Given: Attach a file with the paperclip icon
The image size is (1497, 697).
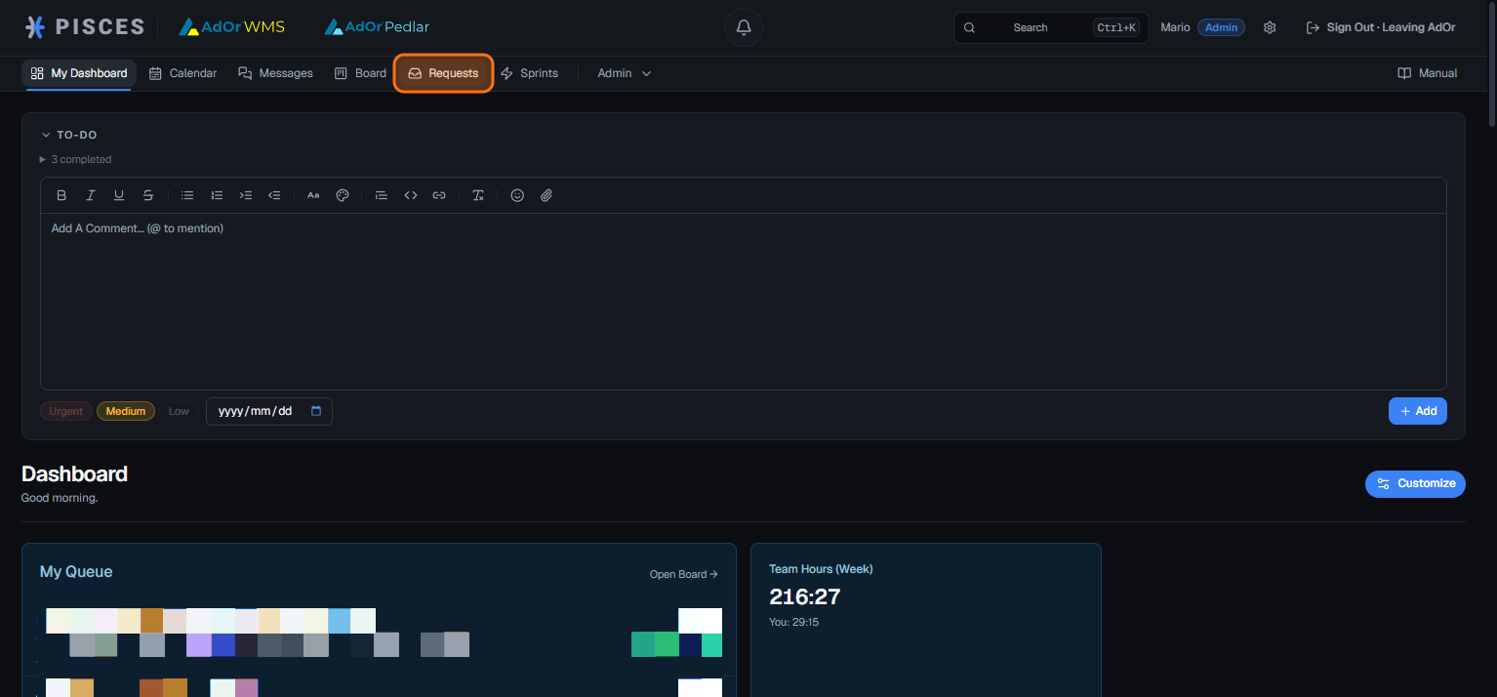Looking at the screenshot, I should tap(546, 195).
